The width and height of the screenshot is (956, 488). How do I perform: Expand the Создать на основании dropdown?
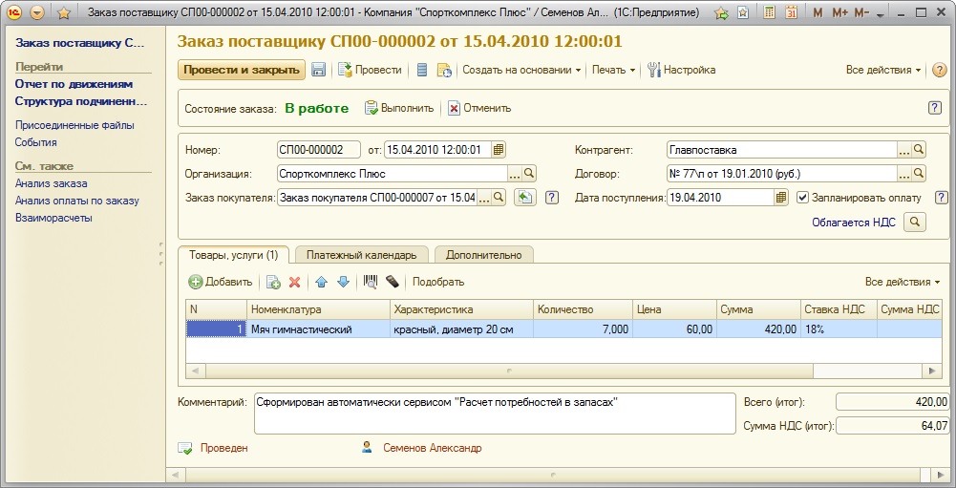pyautogui.click(x=521, y=70)
